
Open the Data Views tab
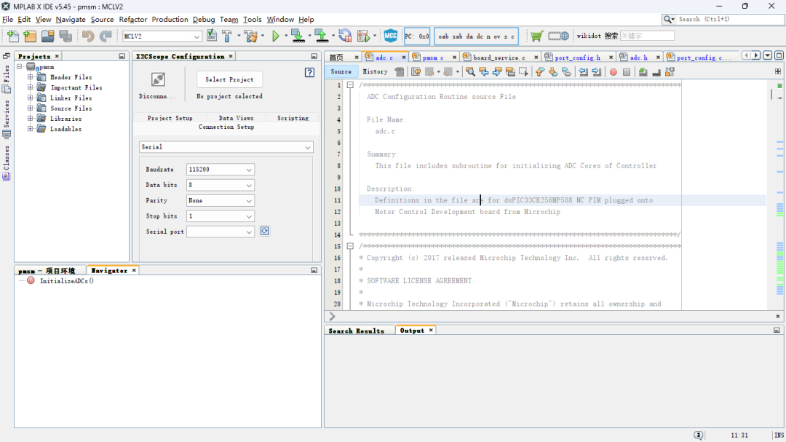236,118
